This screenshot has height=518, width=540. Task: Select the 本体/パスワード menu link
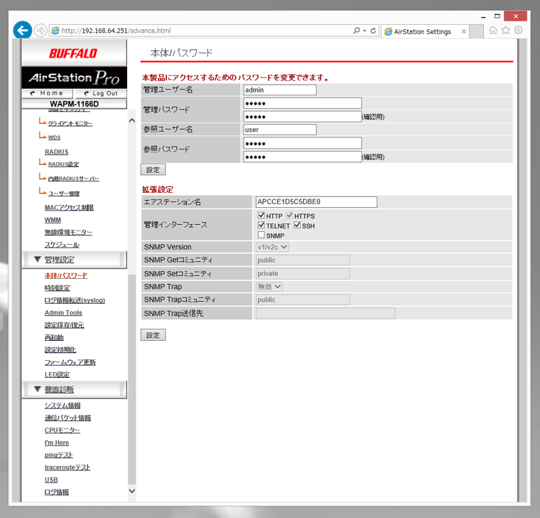[x=66, y=275]
